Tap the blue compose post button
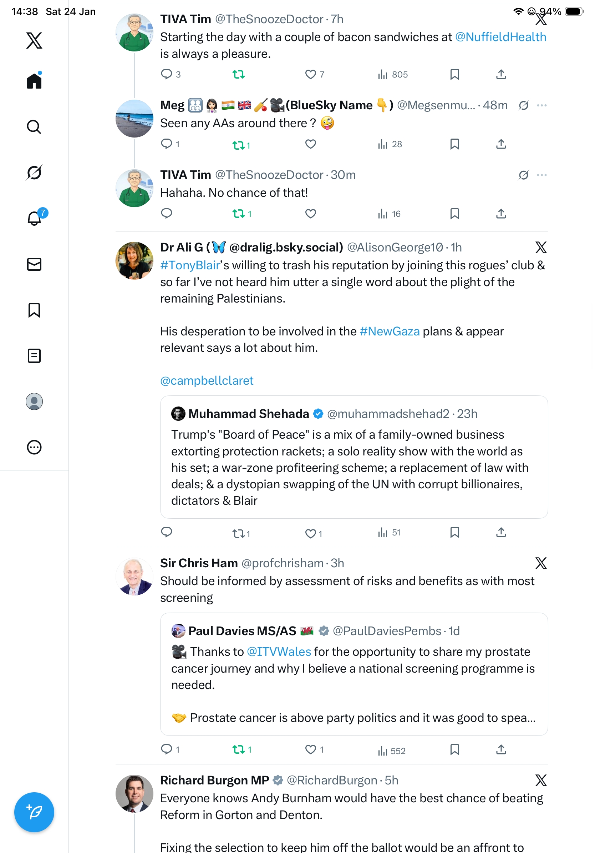The image size is (595, 853). (x=34, y=812)
